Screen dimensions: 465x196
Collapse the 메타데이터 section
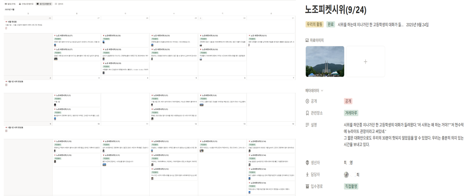(314, 90)
